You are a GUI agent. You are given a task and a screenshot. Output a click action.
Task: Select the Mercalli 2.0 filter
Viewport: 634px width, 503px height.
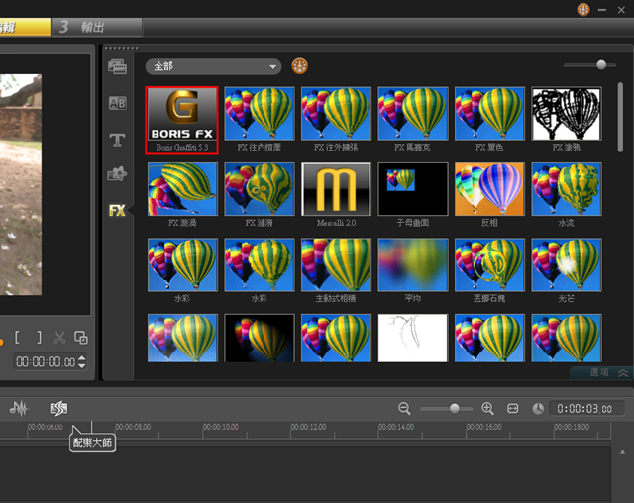point(336,189)
